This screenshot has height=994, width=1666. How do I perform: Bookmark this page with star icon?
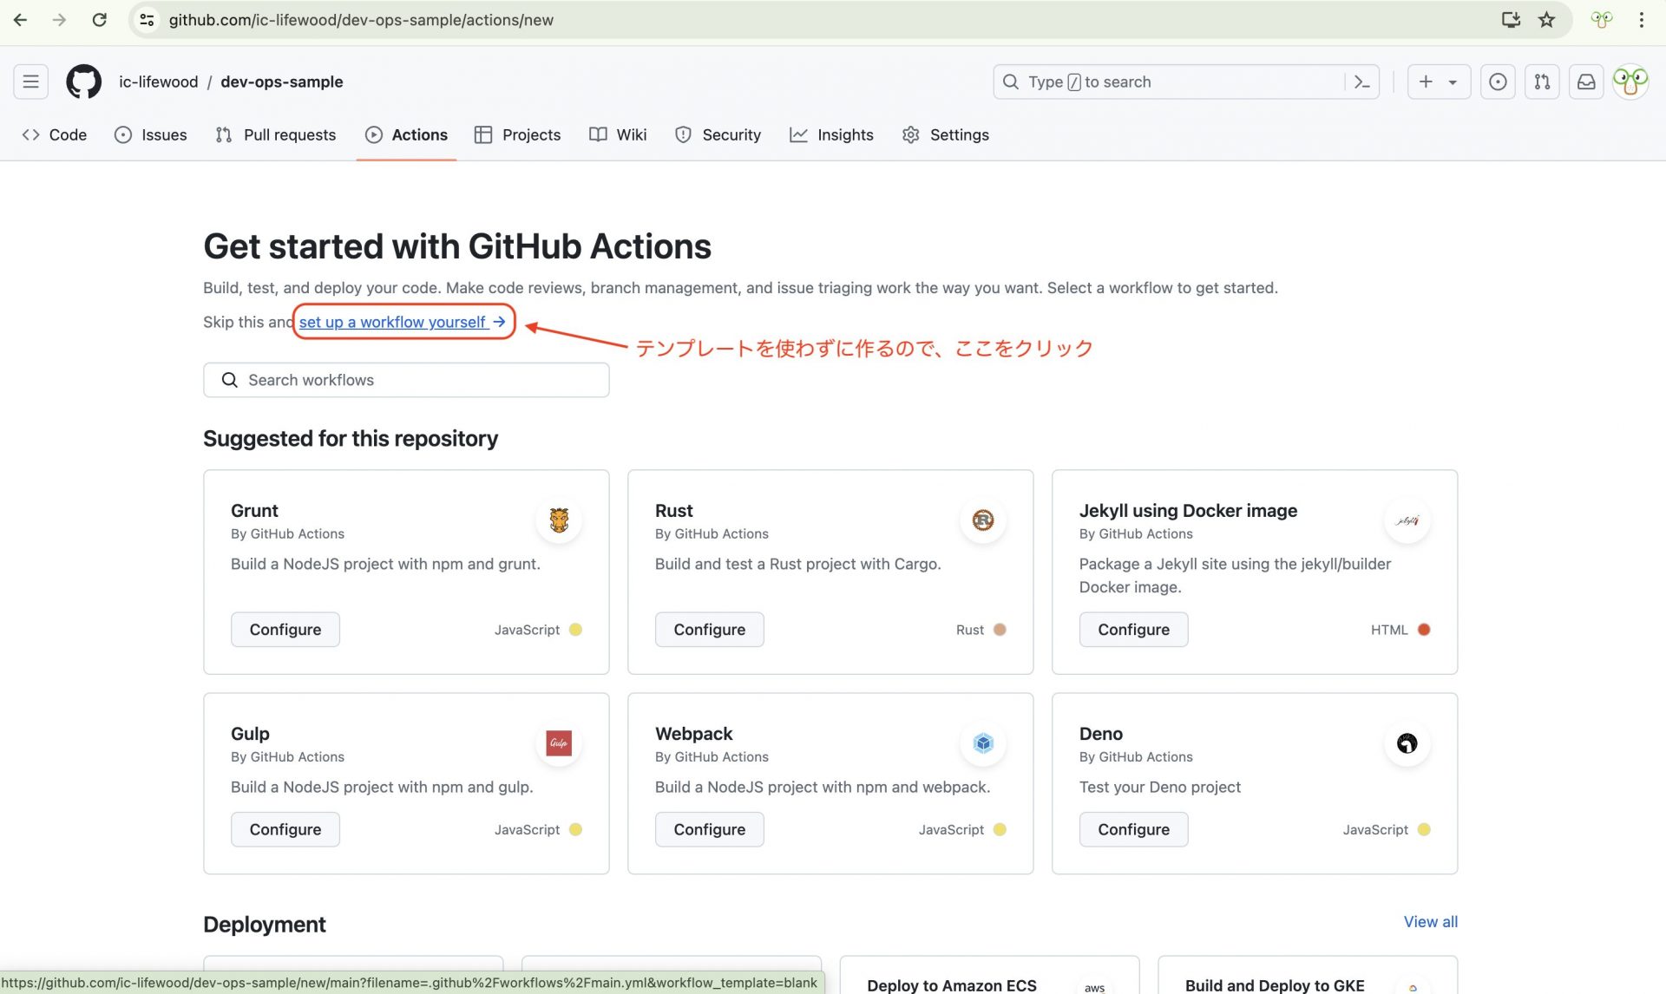click(x=1546, y=20)
